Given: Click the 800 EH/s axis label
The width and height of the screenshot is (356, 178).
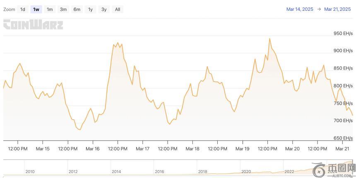Looking at the screenshot, I should (343, 86).
